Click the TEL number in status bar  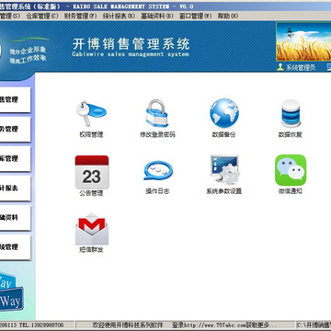(41, 325)
